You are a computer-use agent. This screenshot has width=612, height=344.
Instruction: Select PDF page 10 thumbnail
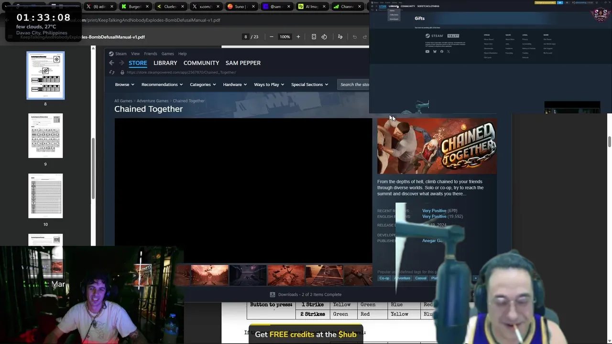coord(45,196)
